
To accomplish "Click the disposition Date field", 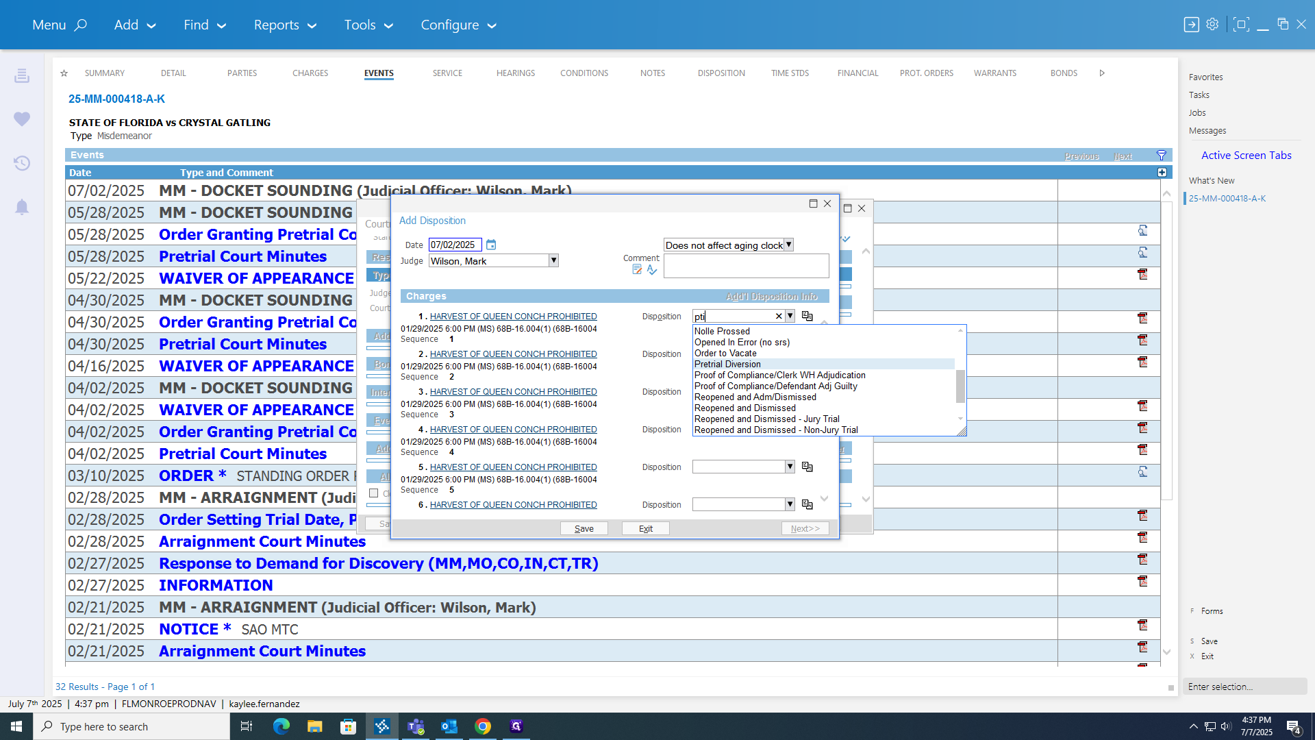I will click(455, 245).
